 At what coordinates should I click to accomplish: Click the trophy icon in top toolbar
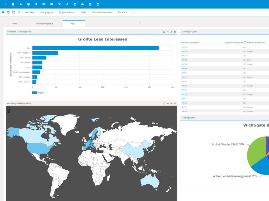[36, 4]
